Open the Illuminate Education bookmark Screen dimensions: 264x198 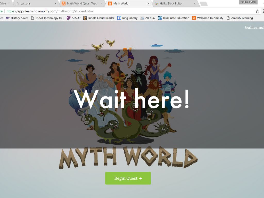pyautogui.click(x=174, y=18)
